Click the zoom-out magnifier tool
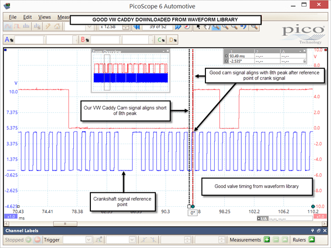331x248 pixels. coord(234,27)
